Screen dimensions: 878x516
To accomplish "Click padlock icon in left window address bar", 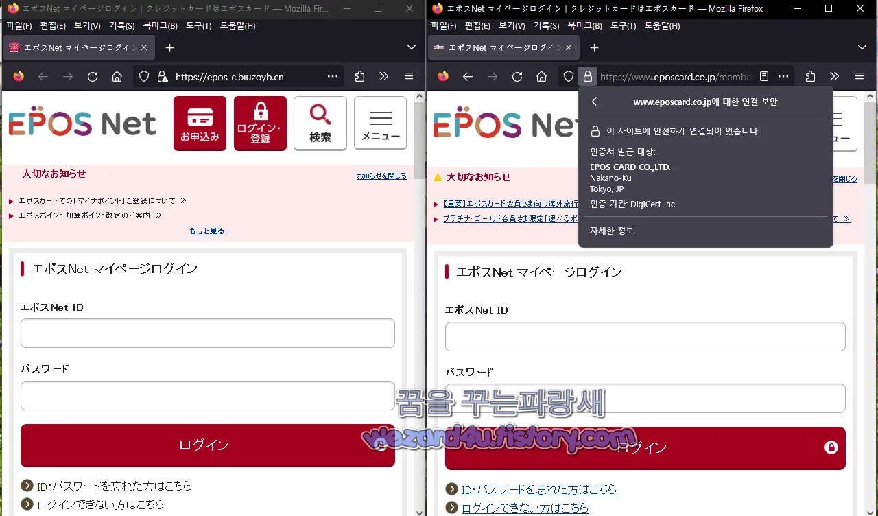I will click(x=163, y=77).
